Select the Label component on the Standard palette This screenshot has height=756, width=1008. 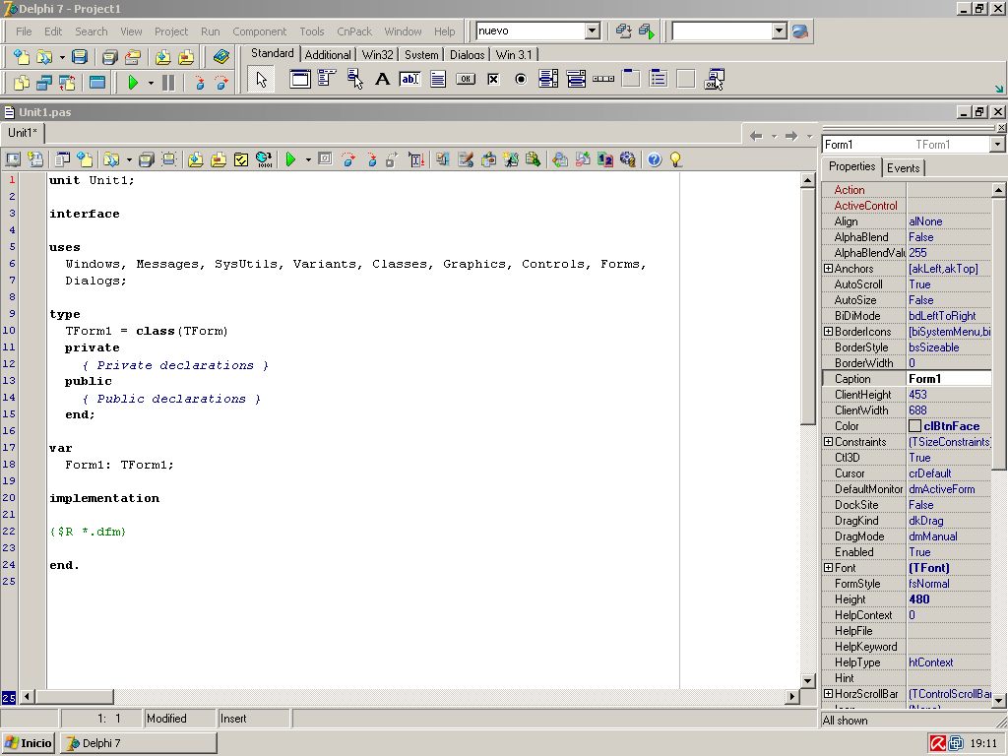coord(382,79)
